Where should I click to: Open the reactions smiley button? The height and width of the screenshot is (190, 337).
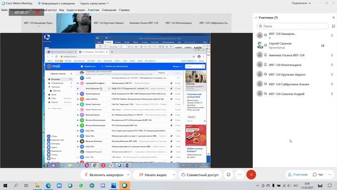(x=229, y=175)
